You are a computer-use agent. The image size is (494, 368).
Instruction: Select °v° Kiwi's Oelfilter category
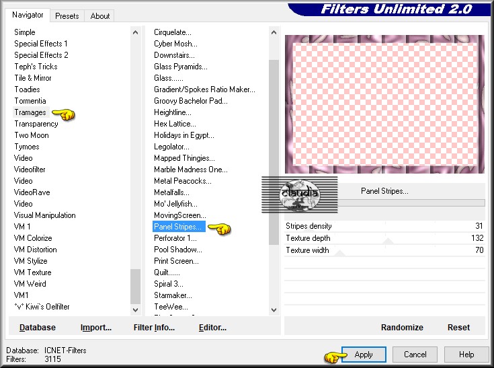click(42, 307)
